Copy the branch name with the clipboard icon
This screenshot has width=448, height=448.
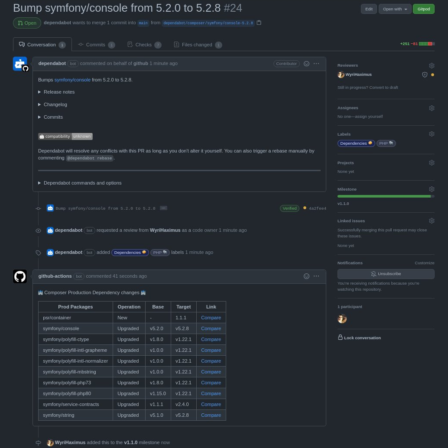tap(259, 23)
